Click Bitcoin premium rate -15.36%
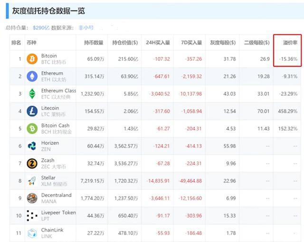304x242 pixels. pos(288,59)
